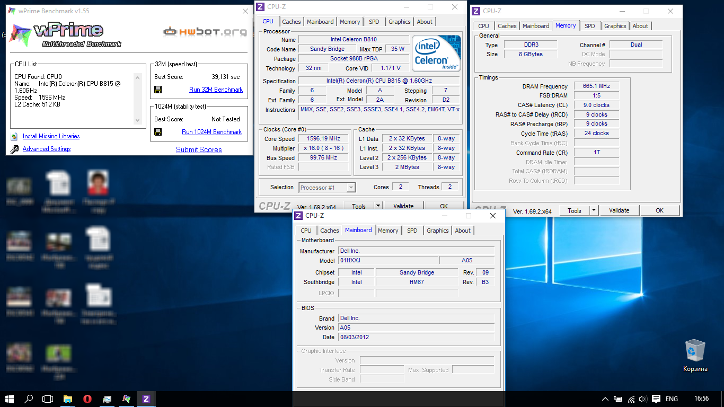724x407 pixels.
Task: Check the battery status tray icon
Action: click(618, 399)
